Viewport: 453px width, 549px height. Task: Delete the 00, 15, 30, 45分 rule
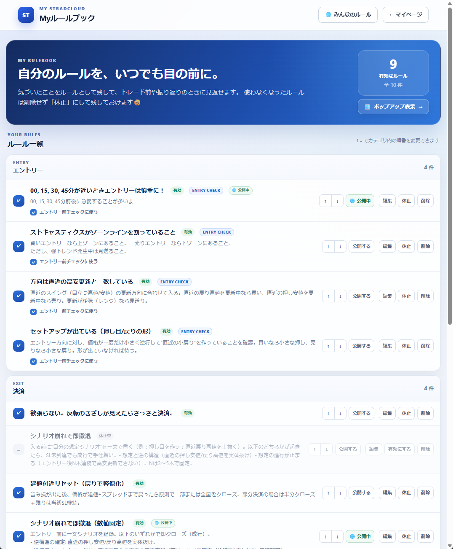[425, 201]
